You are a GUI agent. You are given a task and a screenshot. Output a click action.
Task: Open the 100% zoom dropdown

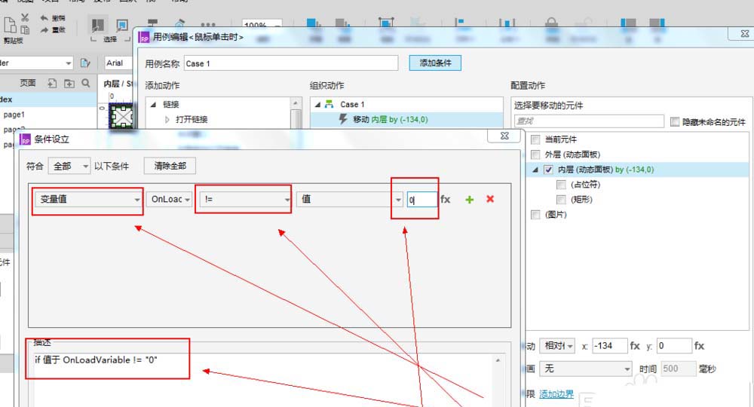[262, 24]
